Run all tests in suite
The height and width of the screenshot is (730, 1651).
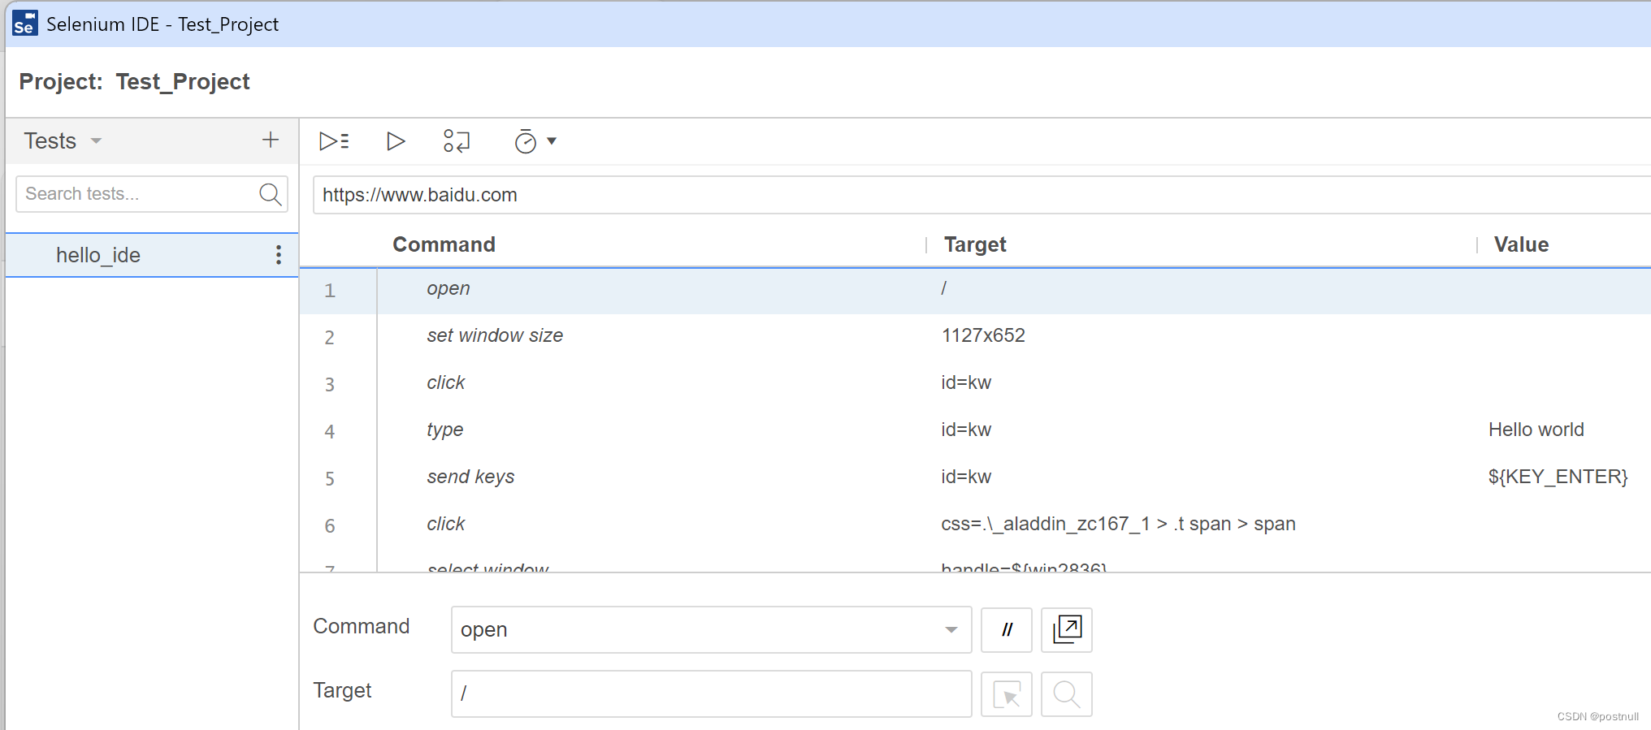[x=334, y=141]
